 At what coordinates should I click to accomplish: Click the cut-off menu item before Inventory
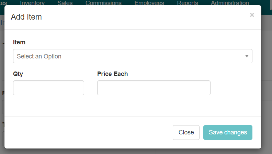[x=3, y=3]
